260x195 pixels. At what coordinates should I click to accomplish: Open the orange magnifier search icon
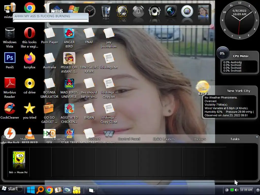(x=40, y=190)
